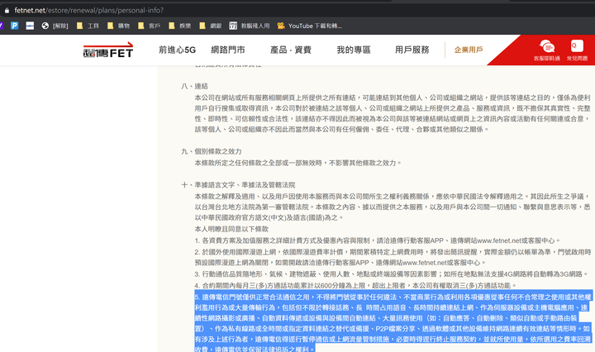Open the 購物 bookmarks folder
The height and width of the screenshot is (352, 595).
pos(118,26)
